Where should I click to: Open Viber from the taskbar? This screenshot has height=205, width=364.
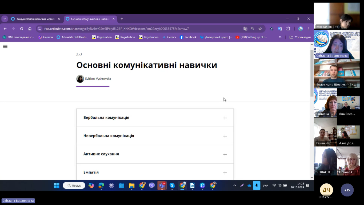tap(152, 185)
